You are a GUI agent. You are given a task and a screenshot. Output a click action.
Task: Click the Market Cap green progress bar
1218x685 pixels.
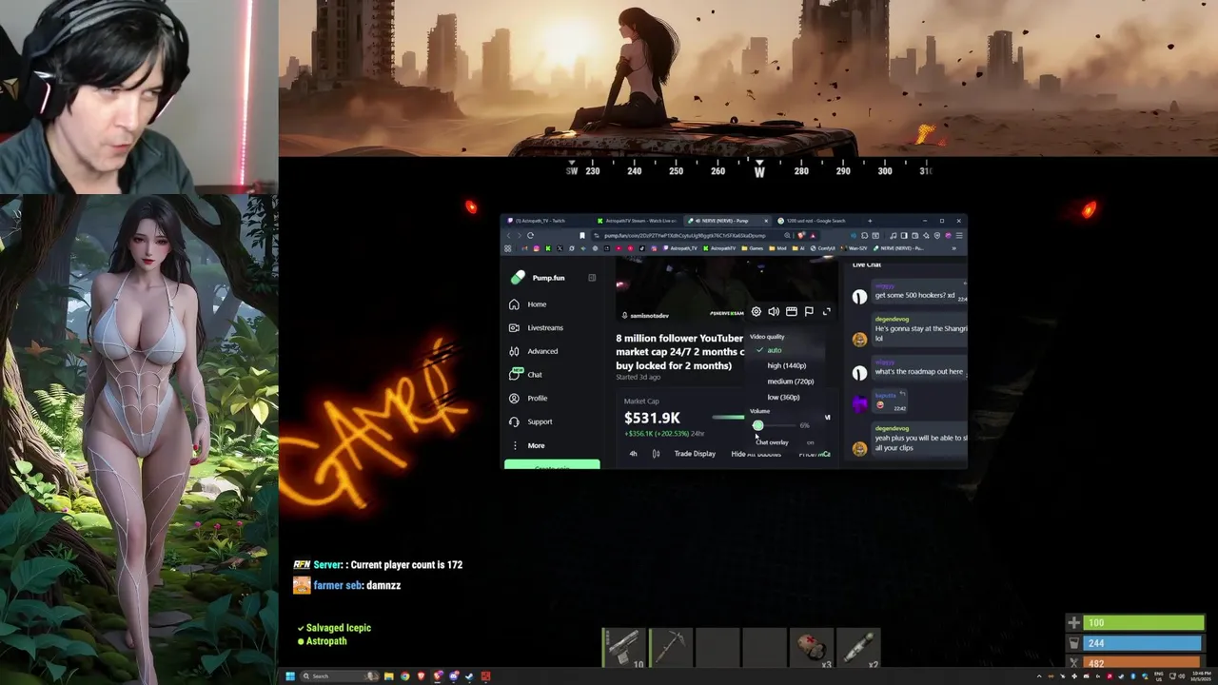pyautogui.click(x=728, y=418)
